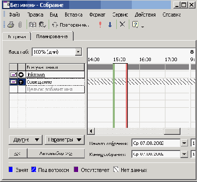Expand the Другие dropdown button
Image resolution: width=197 pixels, height=182 pixels.
coord(26,140)
